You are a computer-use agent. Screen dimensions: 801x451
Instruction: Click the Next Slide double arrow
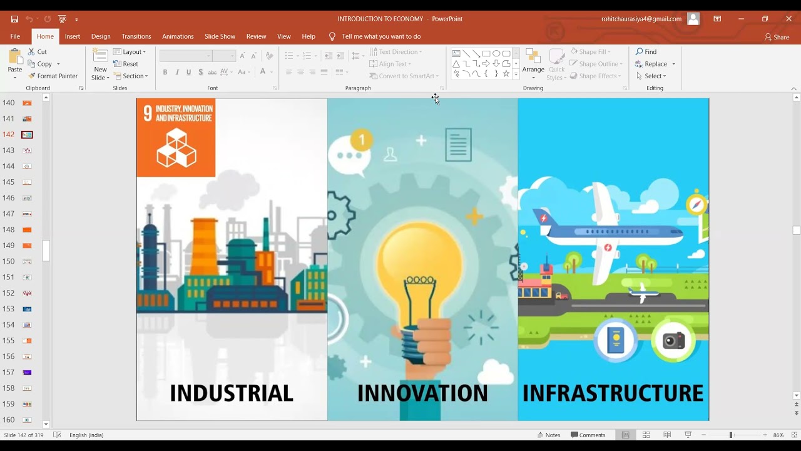coord(796,413)
